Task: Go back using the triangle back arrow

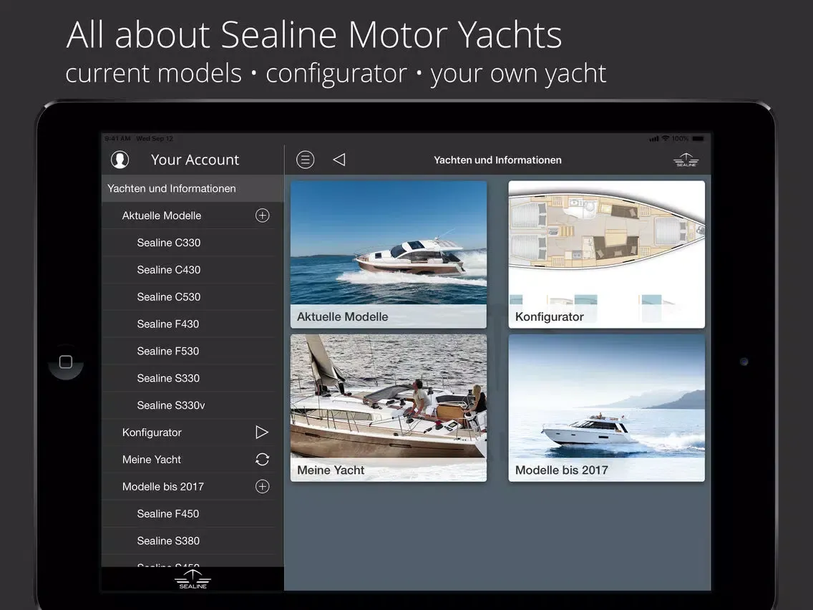Action: pyautogui.click(x=339, y=160)
